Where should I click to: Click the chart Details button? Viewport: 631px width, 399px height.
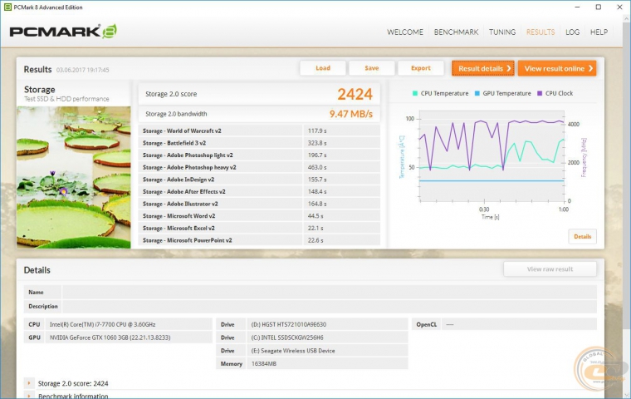[582, 237]
